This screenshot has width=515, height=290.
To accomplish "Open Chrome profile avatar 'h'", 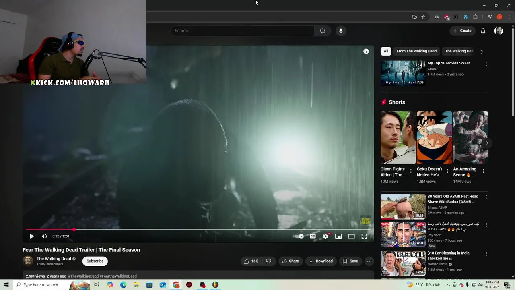I will pyautogui.click(x=499, y=17).
